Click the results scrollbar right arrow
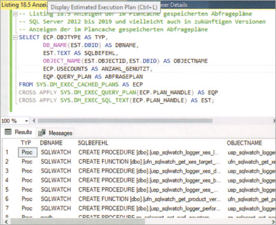This screenshot has width=276, height=225. click(x=273, y=221)
